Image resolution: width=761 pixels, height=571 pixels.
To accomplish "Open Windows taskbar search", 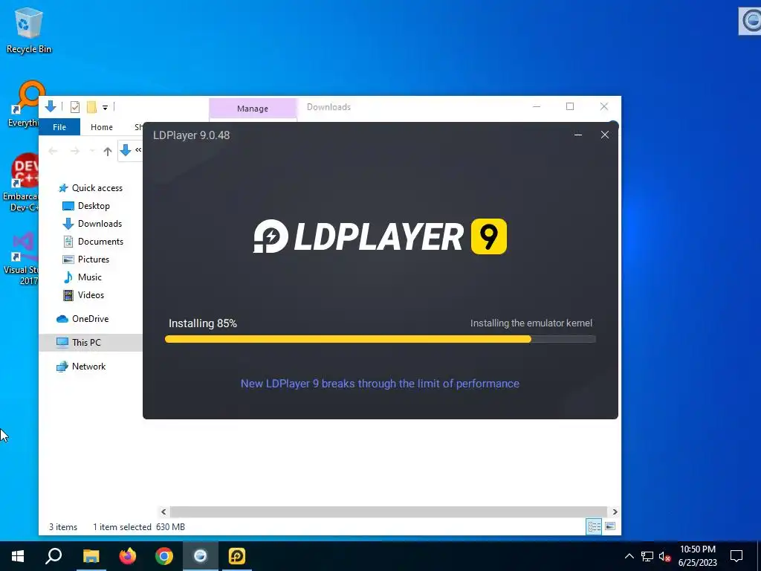I will [54, 556].
